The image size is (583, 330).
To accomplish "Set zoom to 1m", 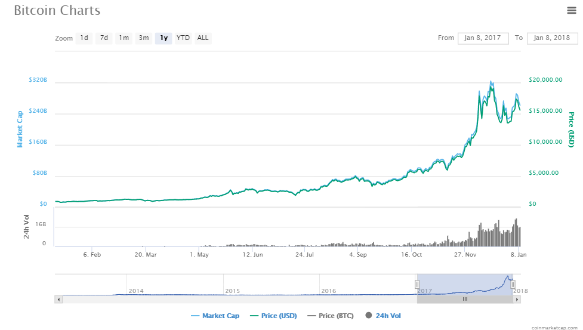I will (x=124, y=38).
